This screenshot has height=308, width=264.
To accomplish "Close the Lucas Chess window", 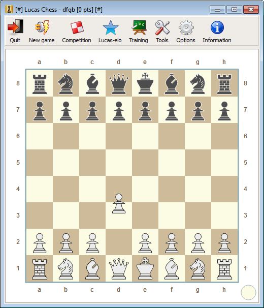I will 251,9.
